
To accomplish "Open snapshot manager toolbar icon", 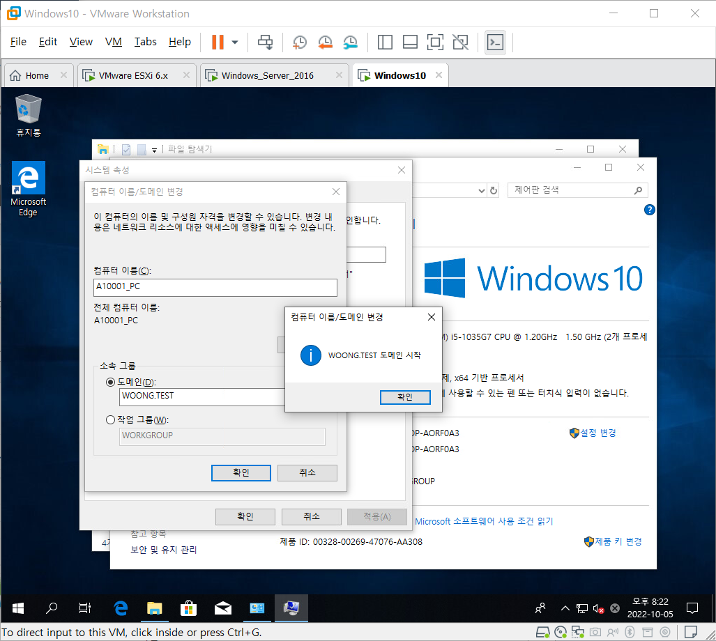I will tap(350, 42).
